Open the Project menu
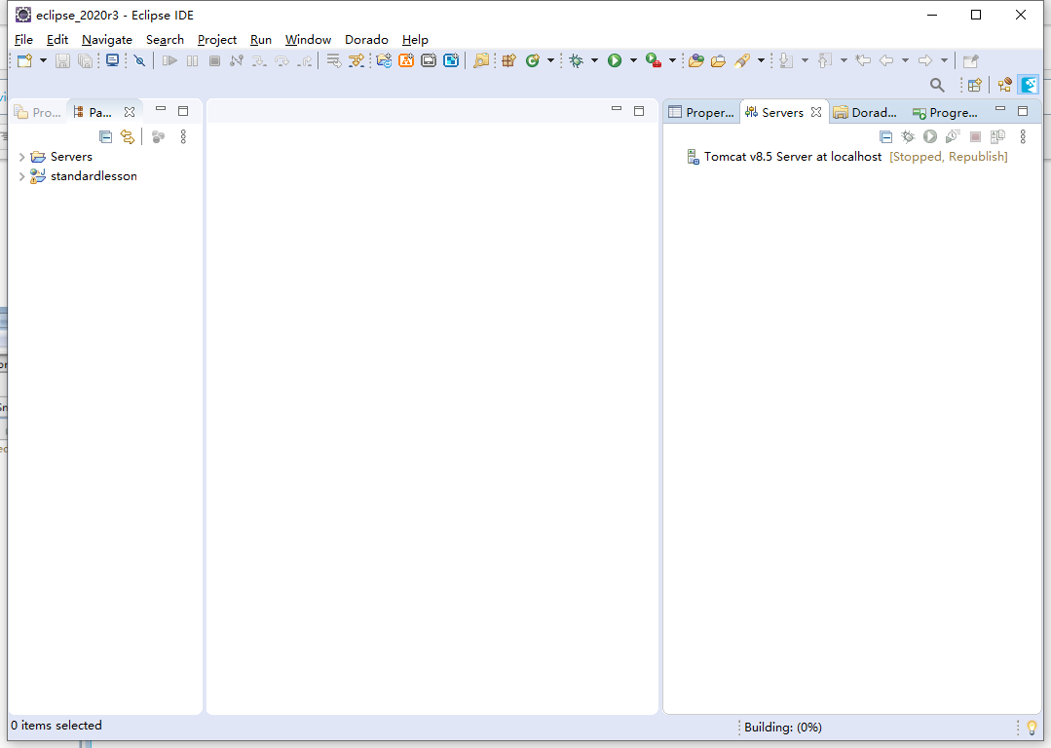The height and width of the screenshot is (748, 1051). click(216, 40)
